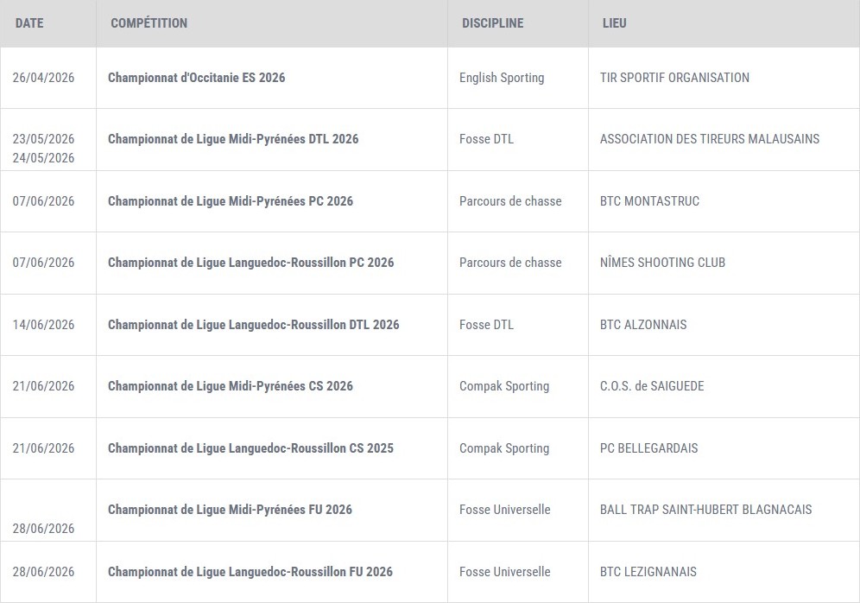Open Championnat de Ligue Midi-Pyrénées CS 2026
The height and width of the screenshot is (603, 860).
[x=230, y=386]
